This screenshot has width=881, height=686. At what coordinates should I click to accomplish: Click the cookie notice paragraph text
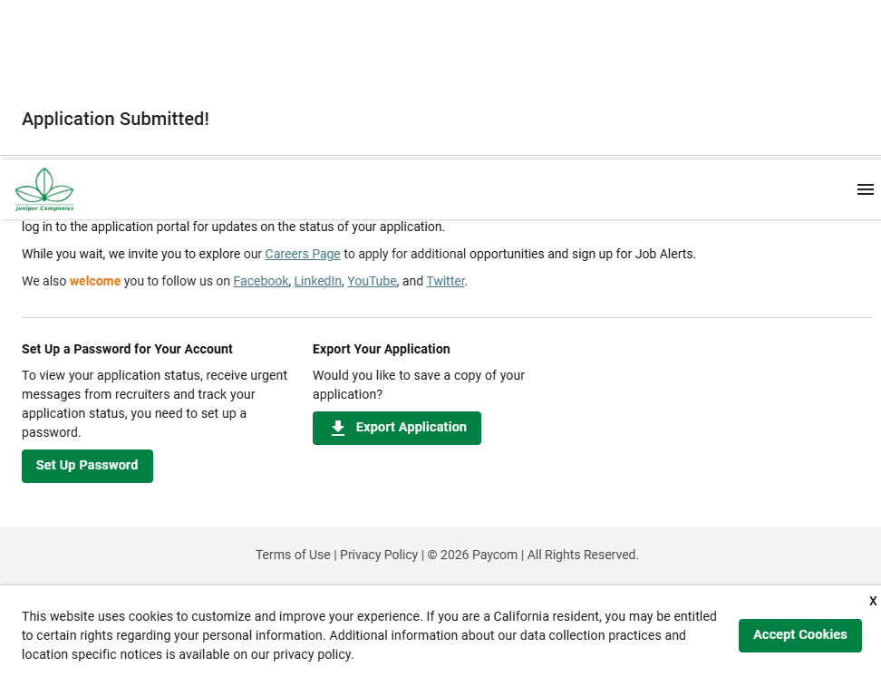pos(363,635)
